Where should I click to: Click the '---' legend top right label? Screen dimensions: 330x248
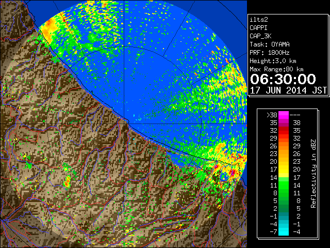tap(295, 115)
